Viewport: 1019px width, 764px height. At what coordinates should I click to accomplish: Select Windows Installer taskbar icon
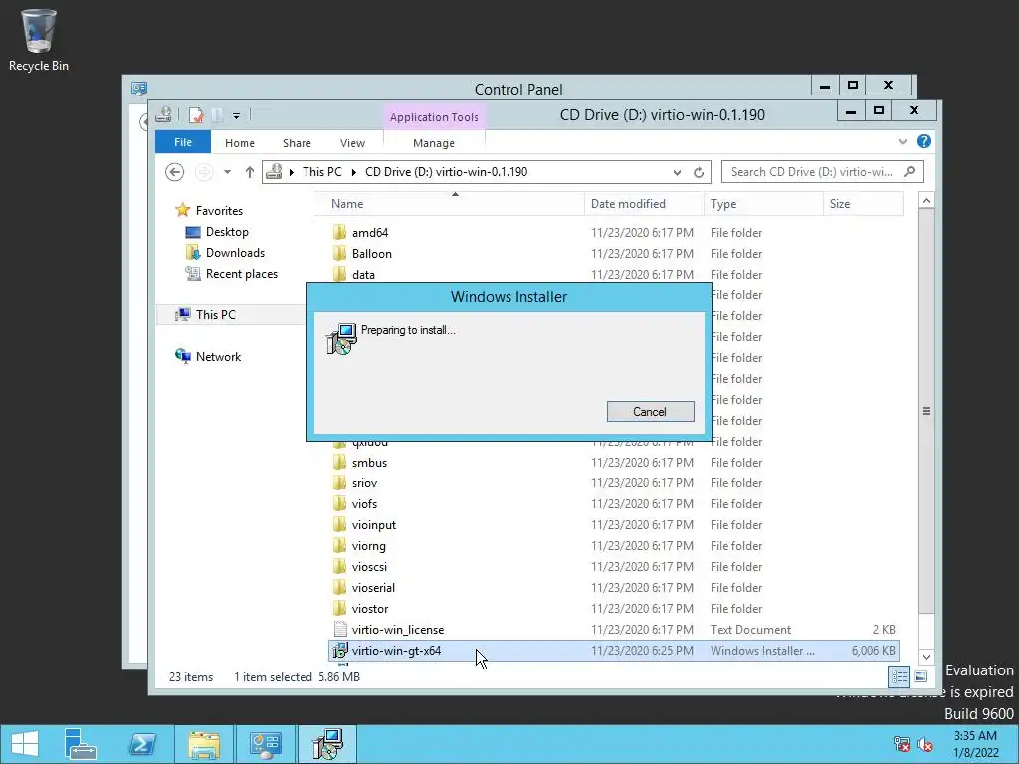[326, 744]
